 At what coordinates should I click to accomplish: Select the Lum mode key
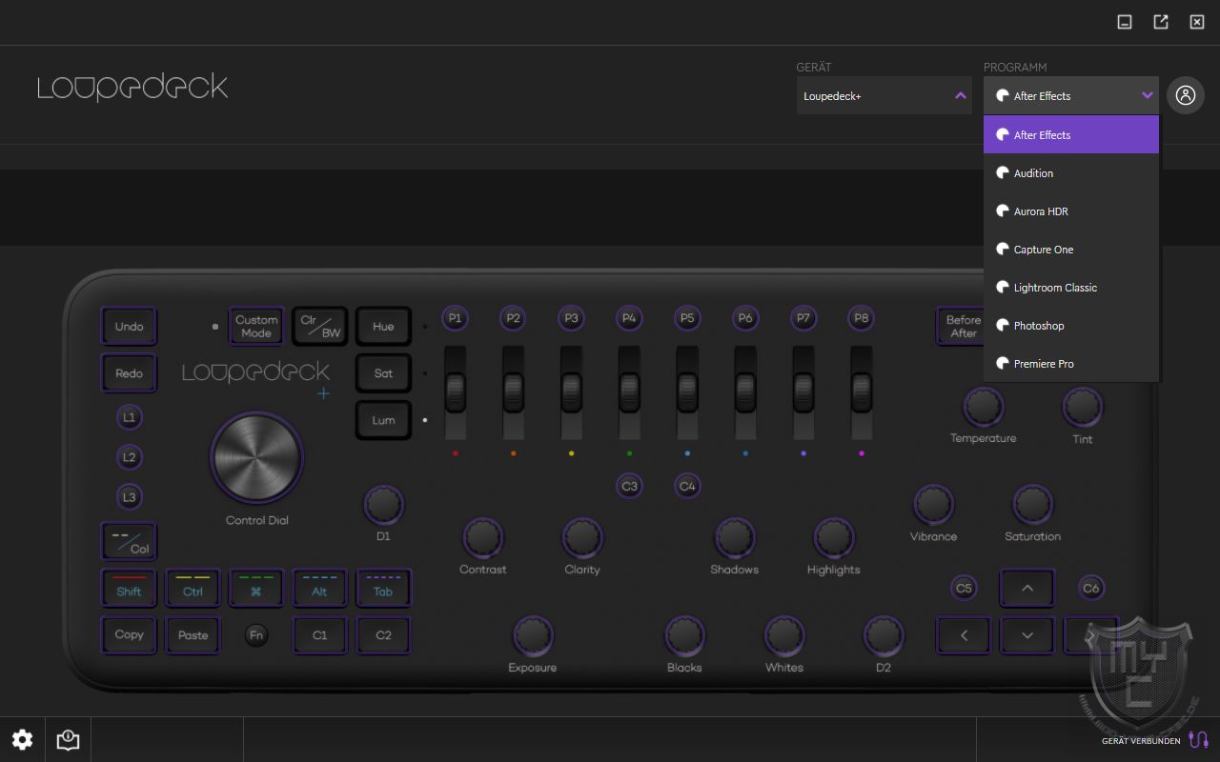(383, 420)
